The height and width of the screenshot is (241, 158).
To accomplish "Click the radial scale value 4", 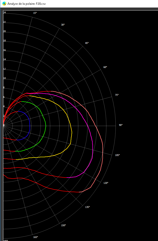I will pyautogui.click(x=4, y=106).
